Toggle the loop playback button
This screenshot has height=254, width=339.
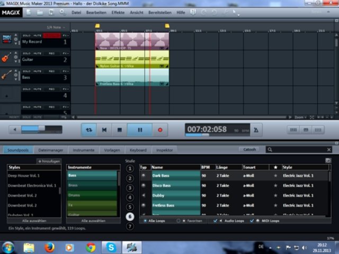pyautogui.click(x=88, y=129)
